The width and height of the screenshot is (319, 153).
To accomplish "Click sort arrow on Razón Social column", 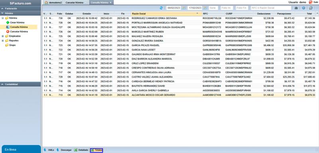I will pyautogui.click(x=197, y=14).
